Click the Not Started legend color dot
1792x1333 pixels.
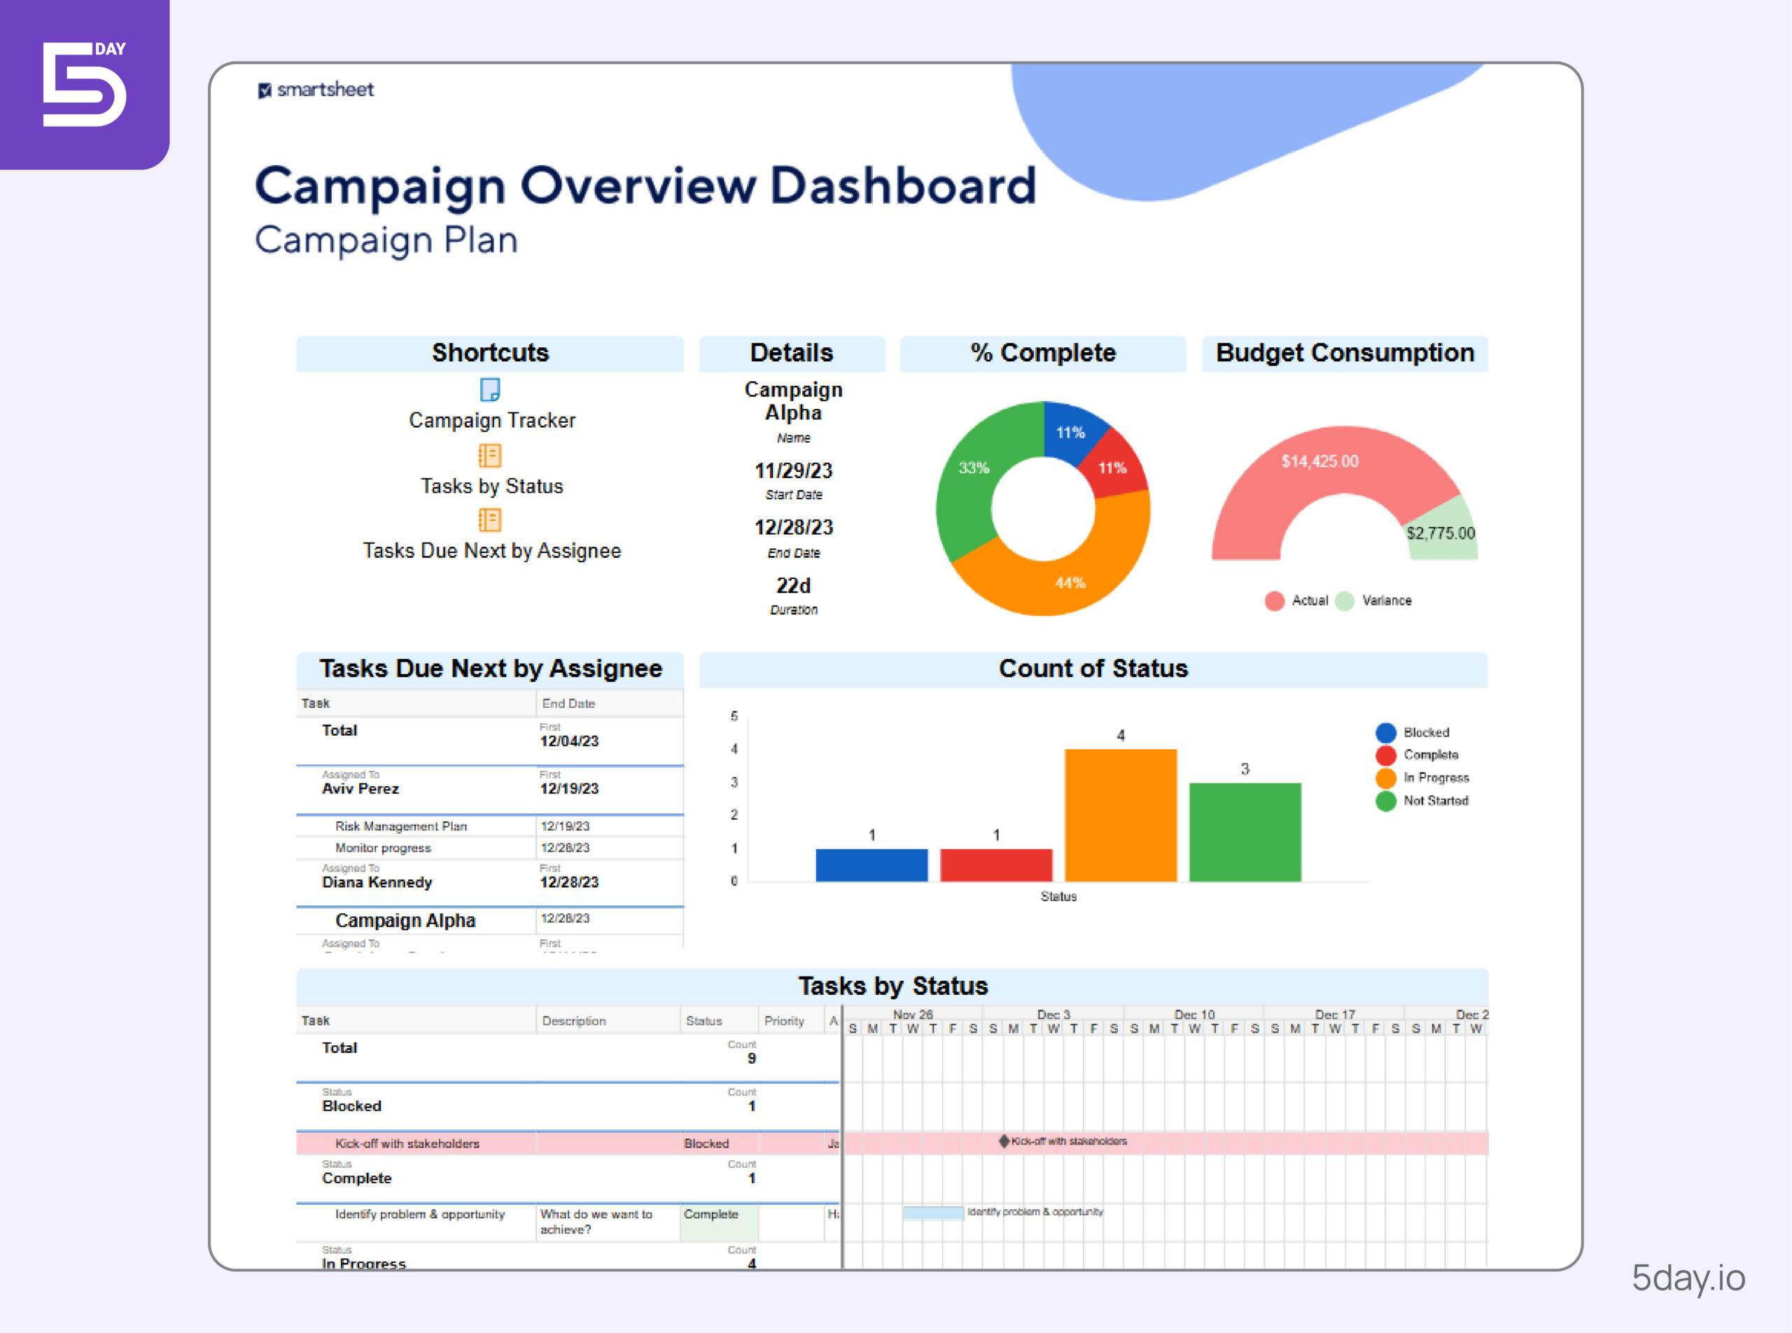click(x=1386, y=801)
